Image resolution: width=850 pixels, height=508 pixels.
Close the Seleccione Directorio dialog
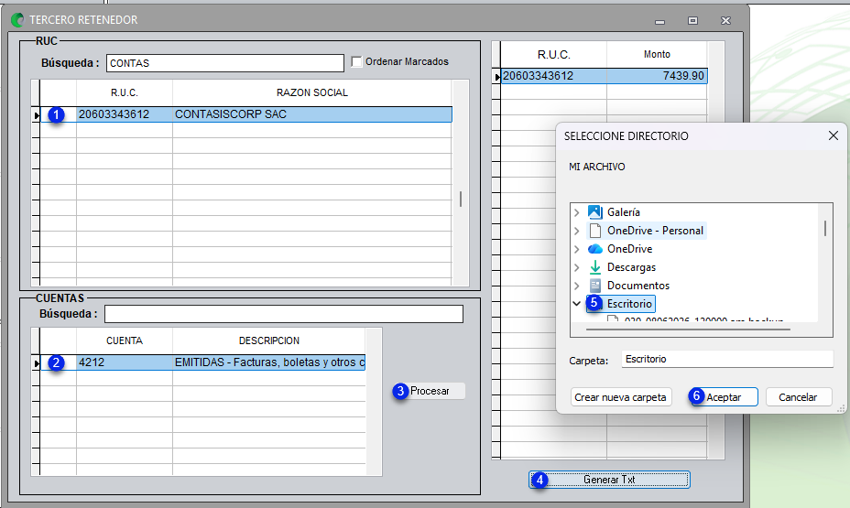(834, 135)
